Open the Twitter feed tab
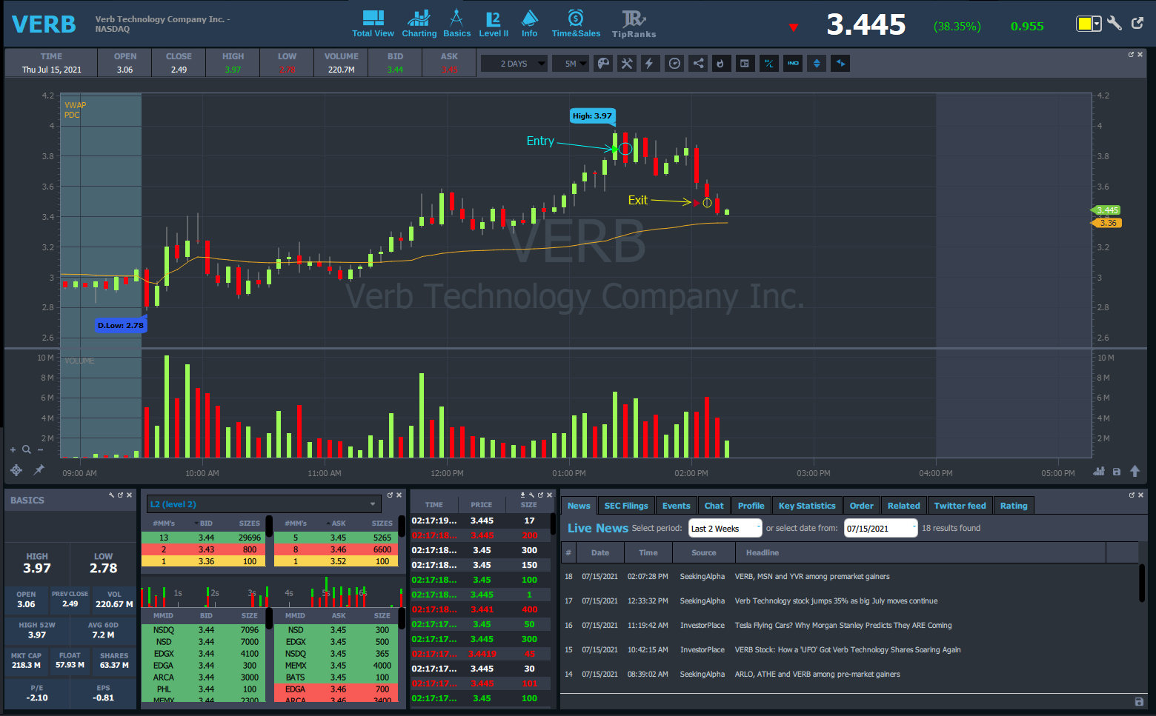This screenshot has height=716, width=1156. (x=960, y=506)
